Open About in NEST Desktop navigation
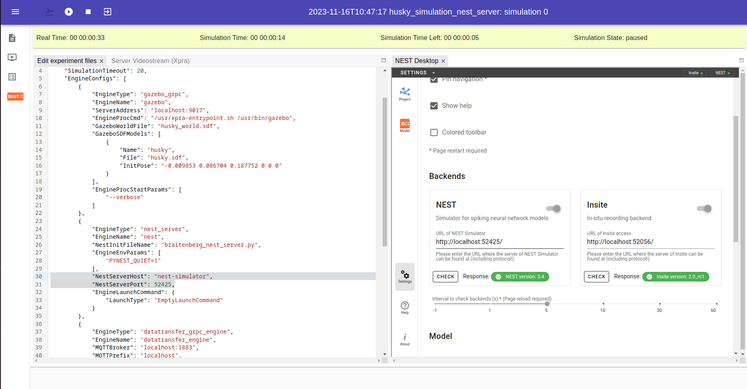This screenshot has width=747, height=389. pos(405,339)
